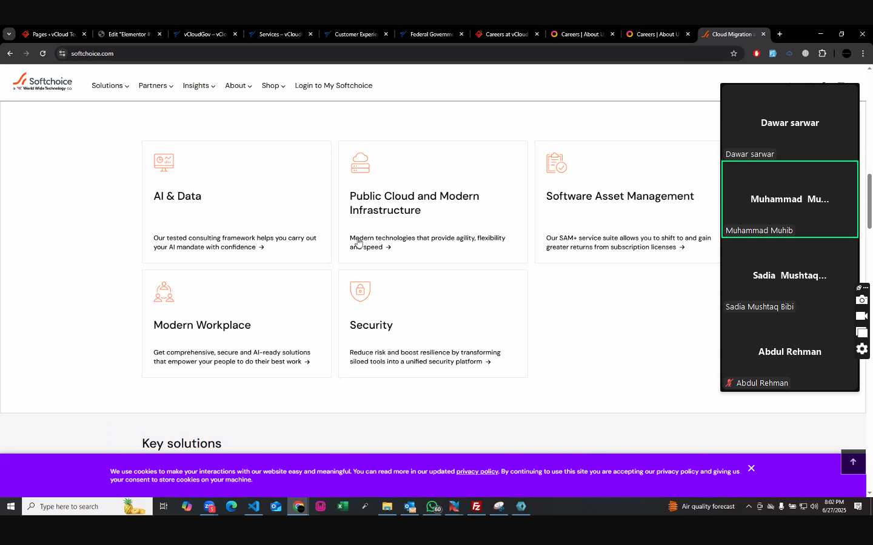Open the tab search dropdown arrow

(8, 34)
